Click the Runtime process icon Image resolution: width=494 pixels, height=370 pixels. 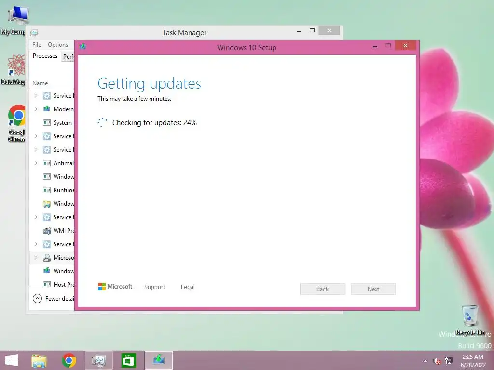(x=47, y=190)
